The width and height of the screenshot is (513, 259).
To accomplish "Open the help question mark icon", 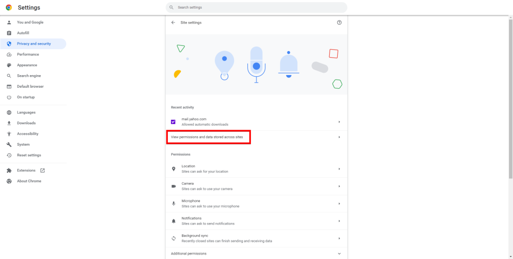I will [x=339, y=23].
